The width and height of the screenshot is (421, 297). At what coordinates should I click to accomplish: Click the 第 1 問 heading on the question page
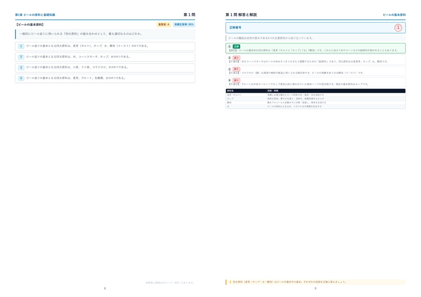coord(189,15)
